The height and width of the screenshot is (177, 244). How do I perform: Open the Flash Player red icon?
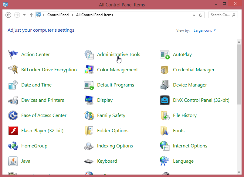pyautogui.click(x=13, y=131)
